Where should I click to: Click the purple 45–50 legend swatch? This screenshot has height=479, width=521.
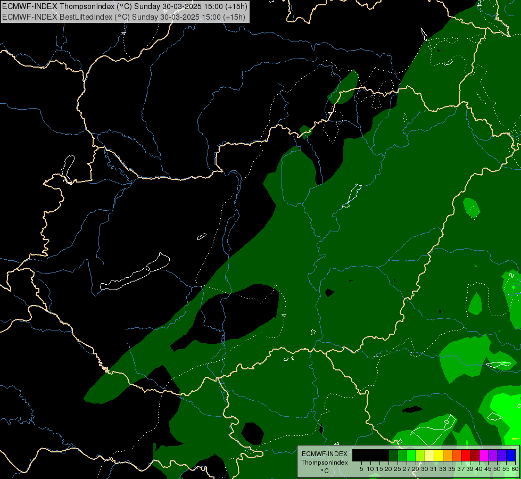tap(493, 455)
